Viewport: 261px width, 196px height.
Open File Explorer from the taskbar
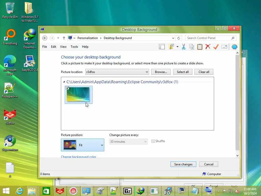pos(32,191)
